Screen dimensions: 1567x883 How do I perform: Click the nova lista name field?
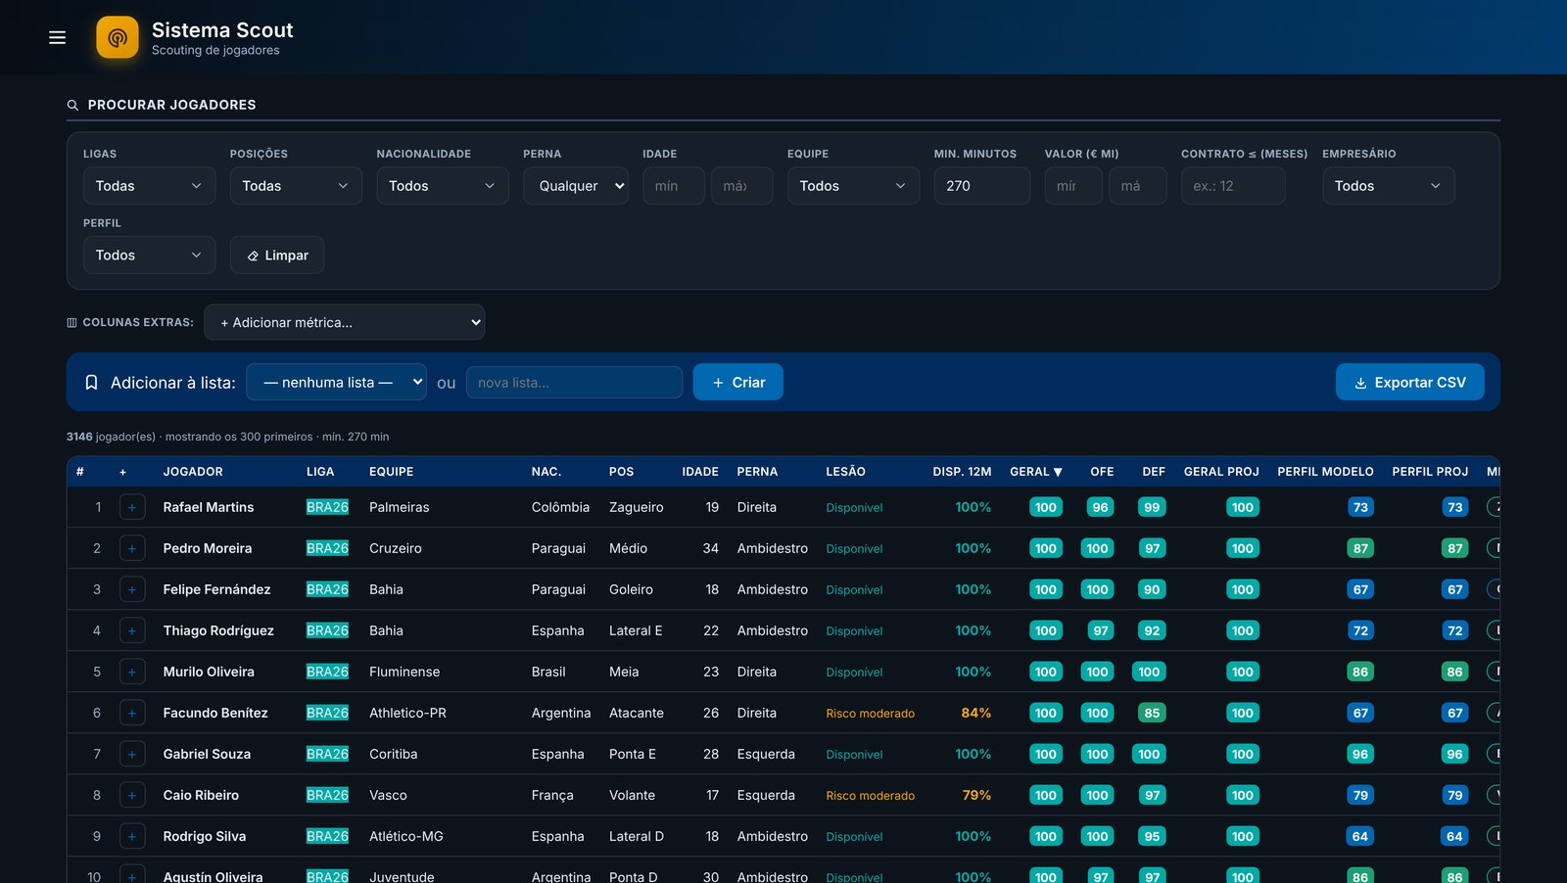(x=574, y=382)
